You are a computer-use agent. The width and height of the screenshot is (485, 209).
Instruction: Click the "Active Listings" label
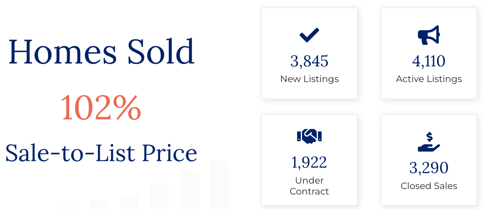coord(429,79)
